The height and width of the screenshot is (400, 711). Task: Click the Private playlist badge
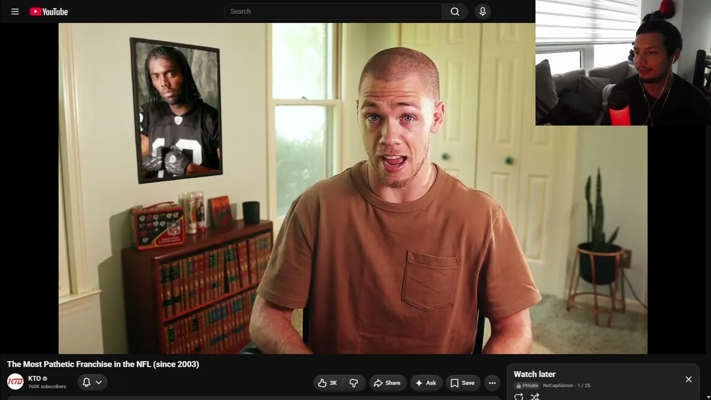tap(527, 386)
